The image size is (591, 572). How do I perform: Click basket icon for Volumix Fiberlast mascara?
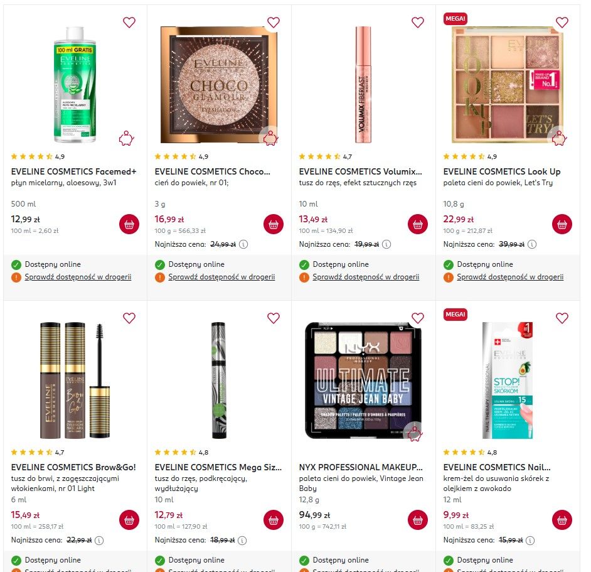click(x=418, y=224)
